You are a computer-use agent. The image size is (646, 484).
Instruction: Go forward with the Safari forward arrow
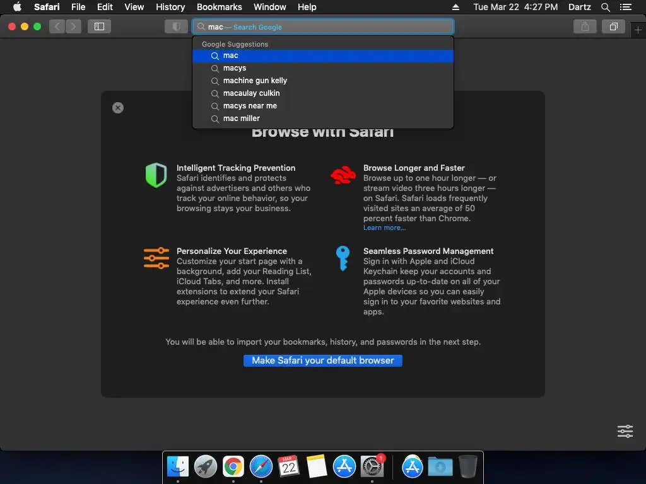[x=73, y=26]
